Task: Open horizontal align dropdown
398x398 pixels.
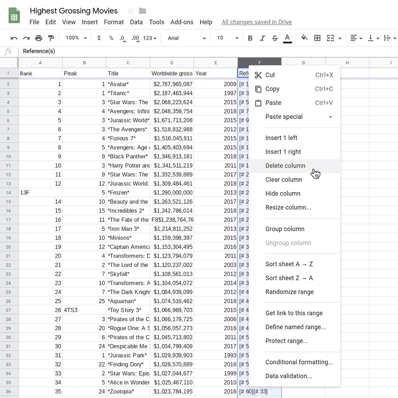Action: click(356, 38)
